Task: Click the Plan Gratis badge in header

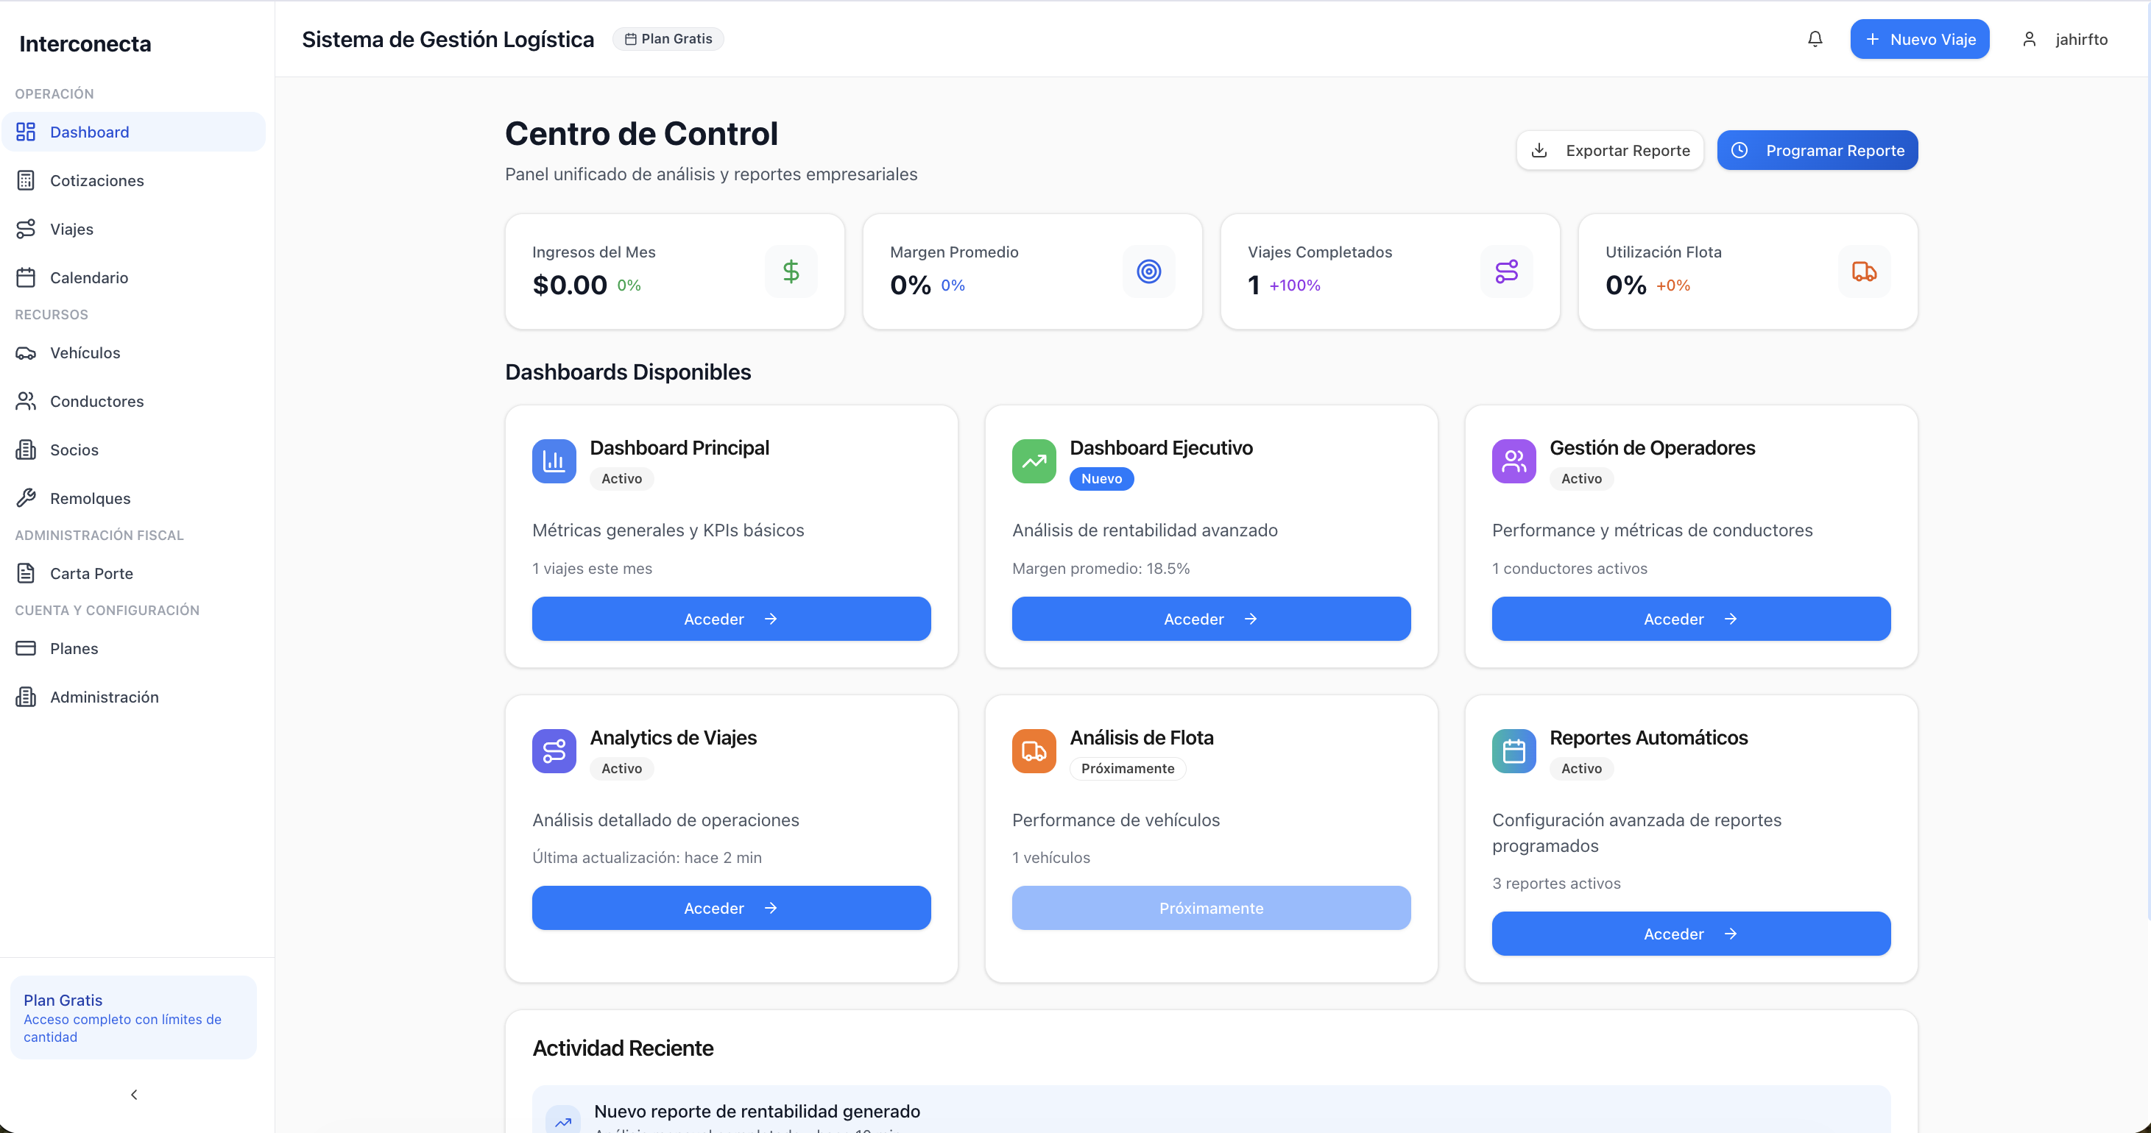Action: [x=668, y=39]
